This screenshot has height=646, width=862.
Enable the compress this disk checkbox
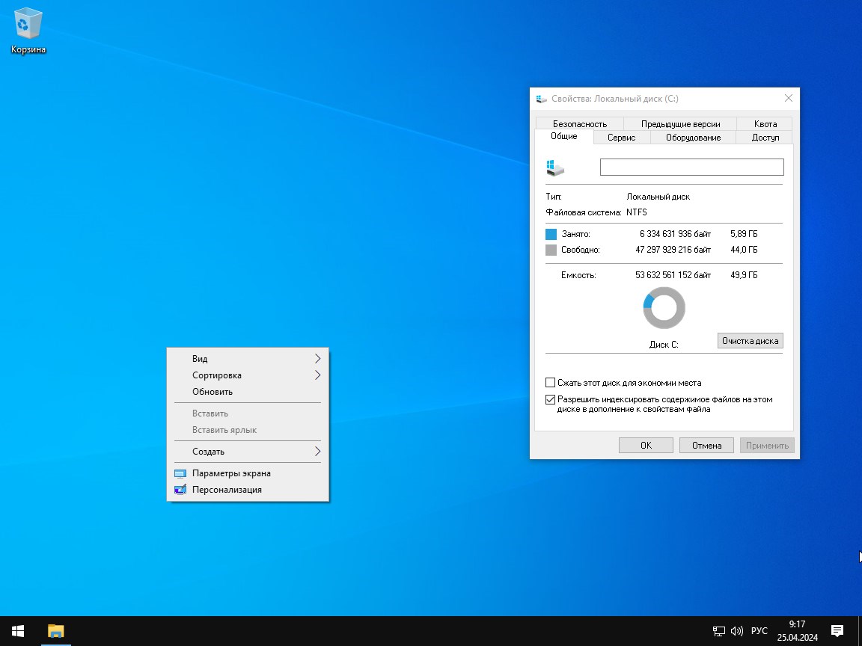551,383
